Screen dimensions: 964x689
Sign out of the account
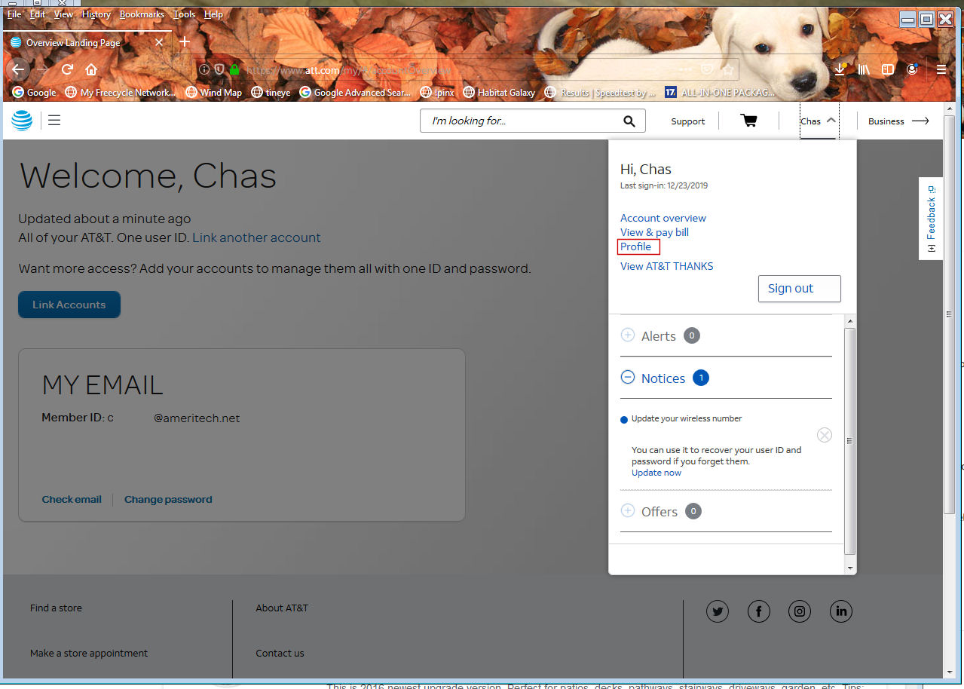pos(799,288)
